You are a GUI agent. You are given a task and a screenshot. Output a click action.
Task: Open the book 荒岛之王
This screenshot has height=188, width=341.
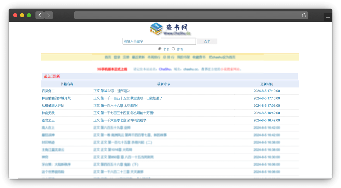(48, 120)
